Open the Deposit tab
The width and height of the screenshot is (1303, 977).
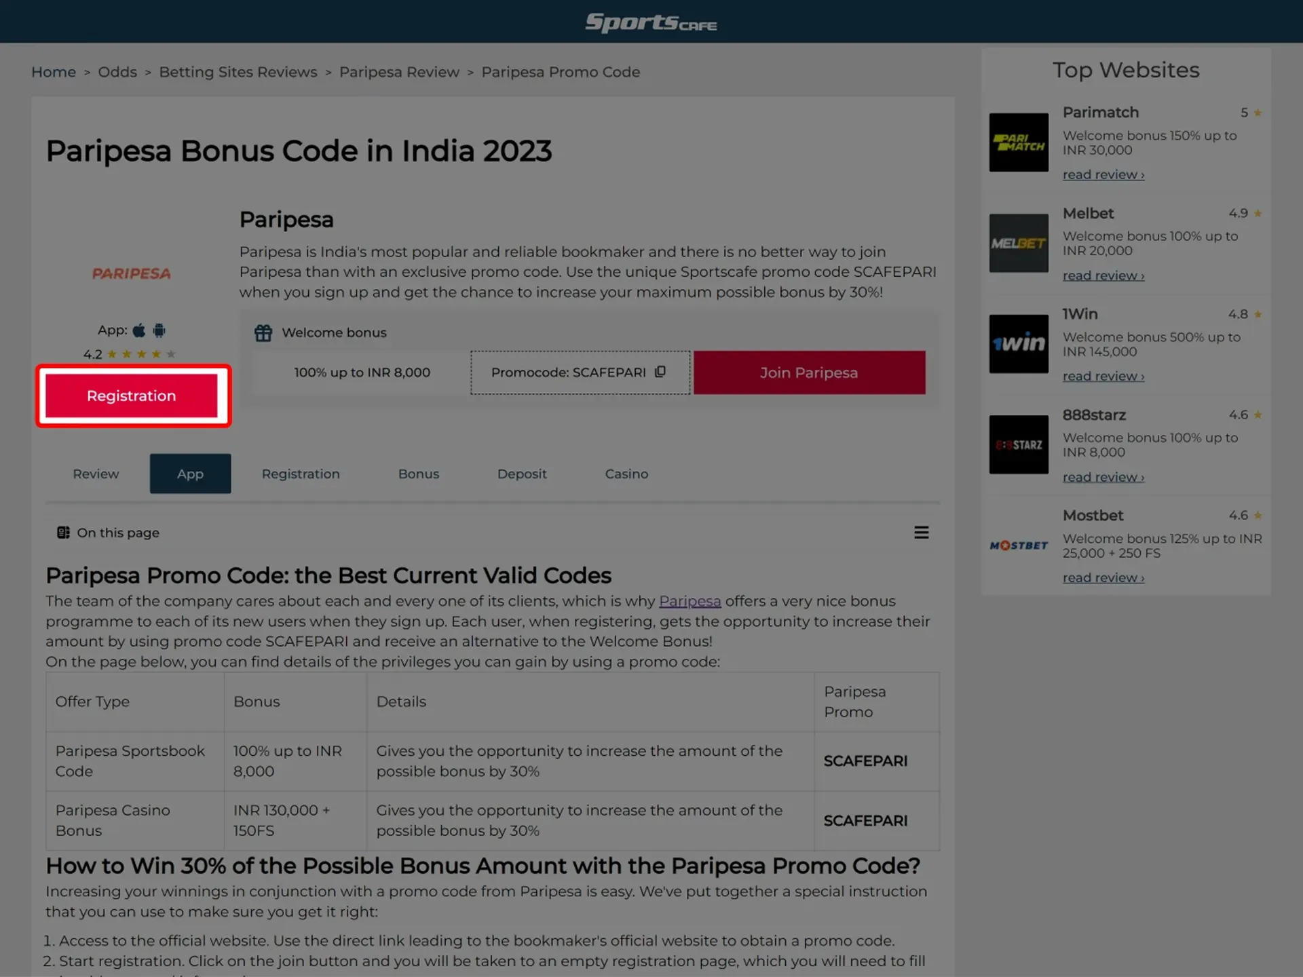click(522, 474)
